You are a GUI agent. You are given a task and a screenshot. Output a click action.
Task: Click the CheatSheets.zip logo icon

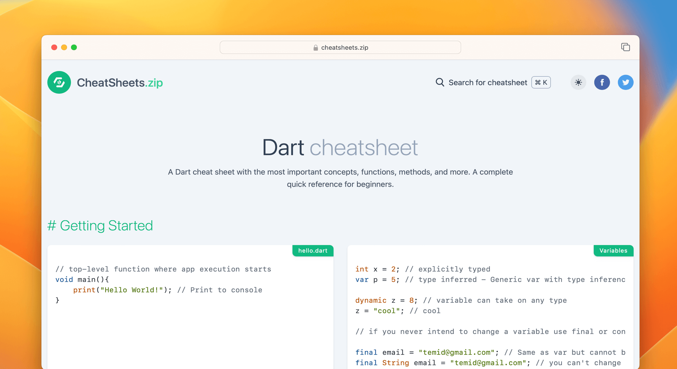(x=59, y=82)
